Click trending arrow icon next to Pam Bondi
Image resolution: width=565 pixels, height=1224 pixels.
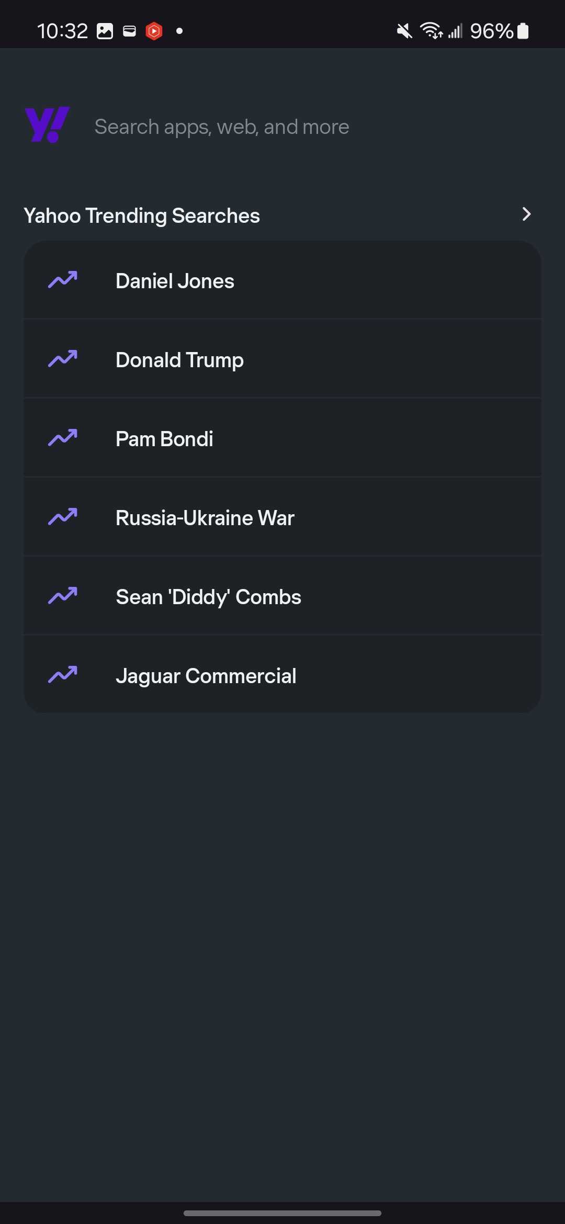[63, 438]
